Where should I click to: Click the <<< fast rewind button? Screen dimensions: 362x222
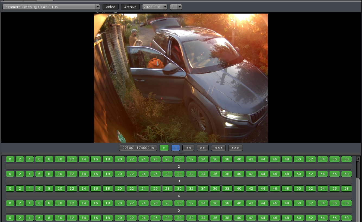[218, 148]
